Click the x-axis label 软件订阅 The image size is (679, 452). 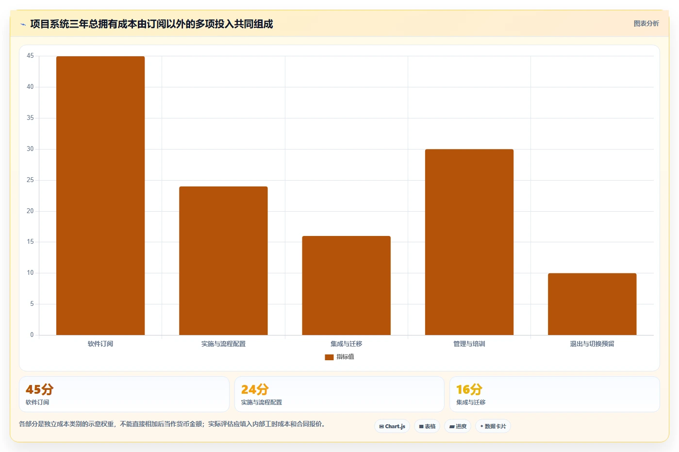tap(100, 344)
